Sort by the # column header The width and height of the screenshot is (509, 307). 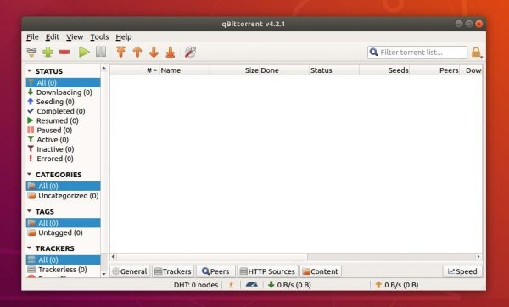(x=135, y=70)
